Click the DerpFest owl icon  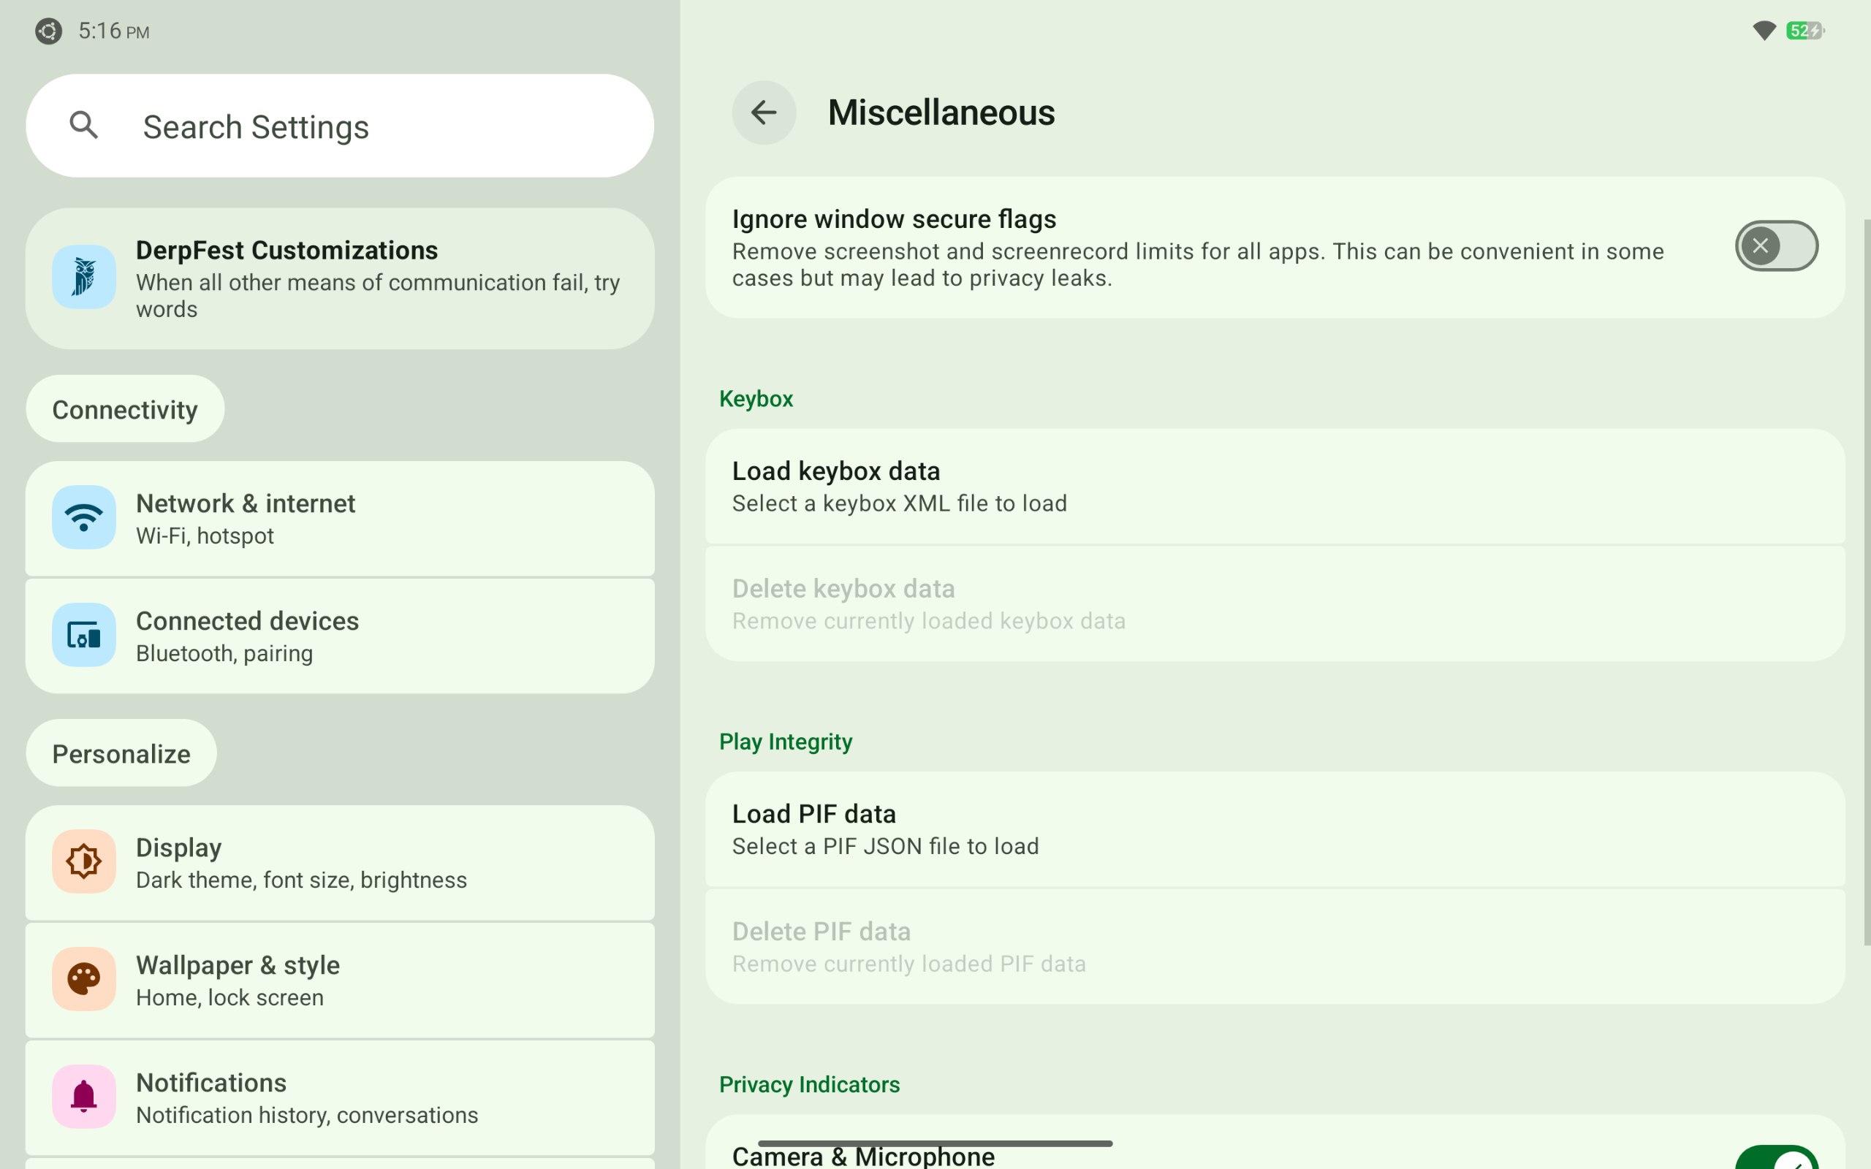tap(83, 277)
